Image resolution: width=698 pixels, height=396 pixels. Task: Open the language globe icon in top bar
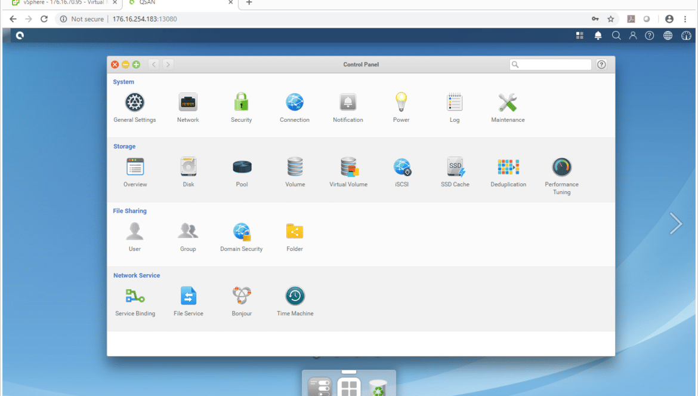(668, 36)
